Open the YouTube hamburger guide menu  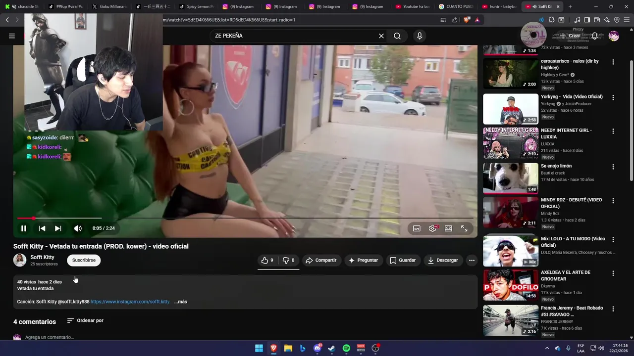point(12,36)
